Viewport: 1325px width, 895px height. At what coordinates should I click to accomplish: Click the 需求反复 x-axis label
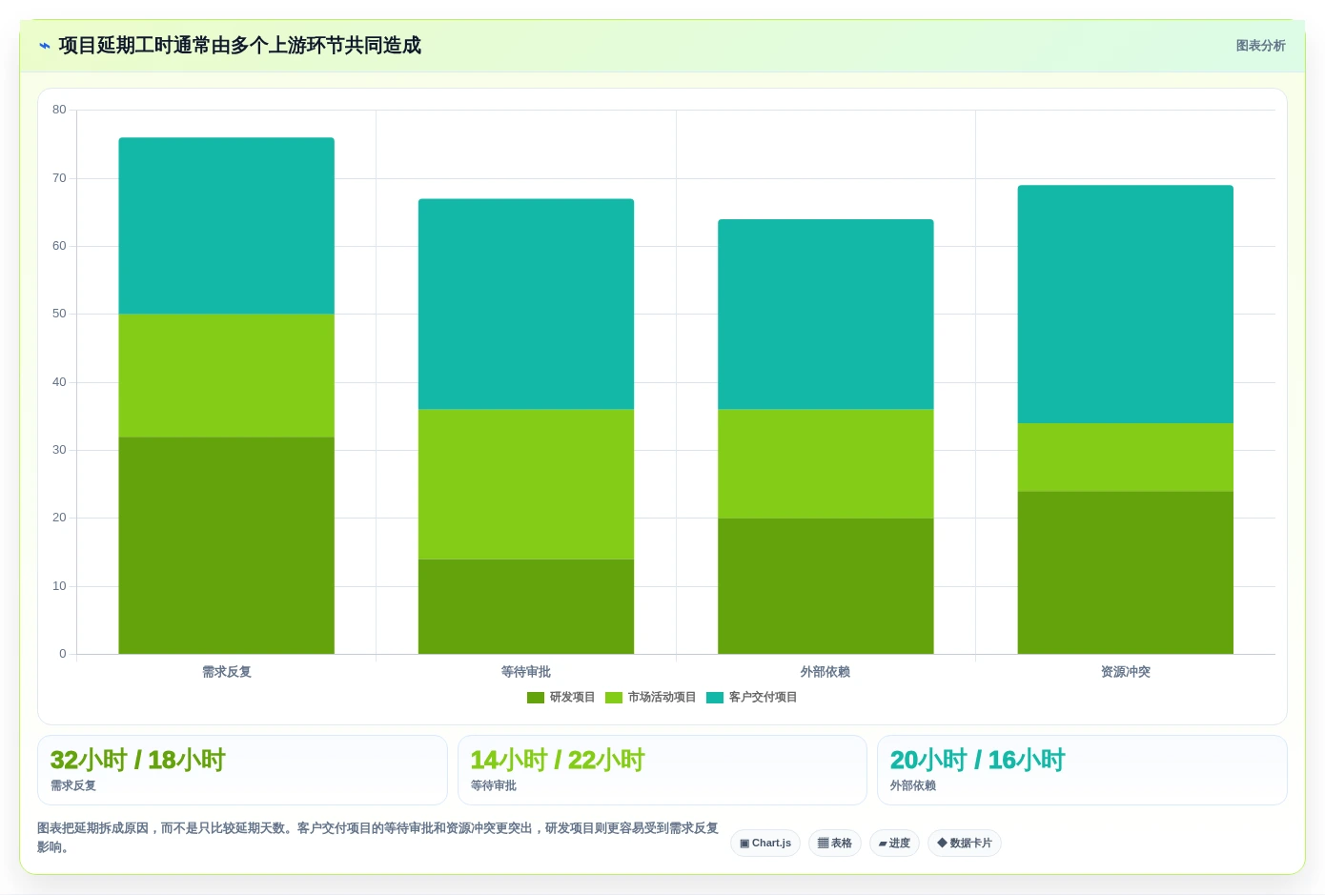pos(227,672)
